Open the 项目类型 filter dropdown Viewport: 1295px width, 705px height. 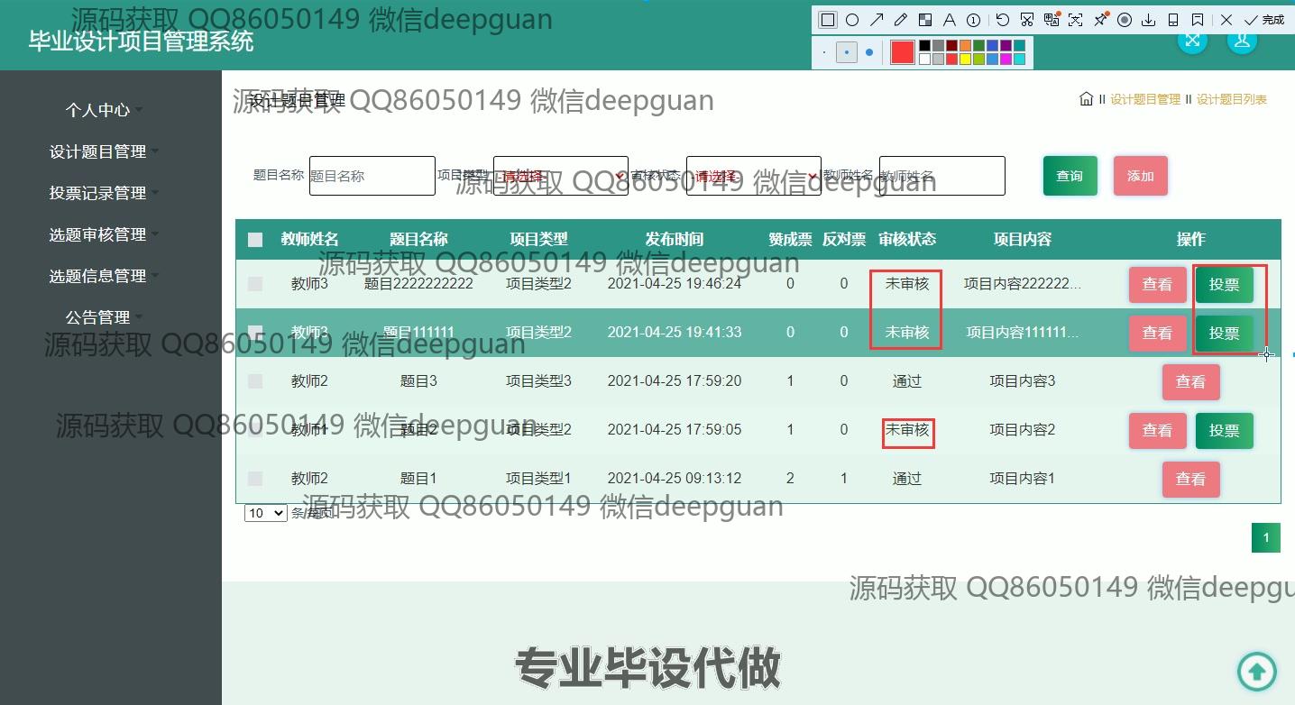pyautogui.click(x=560, y=176)
